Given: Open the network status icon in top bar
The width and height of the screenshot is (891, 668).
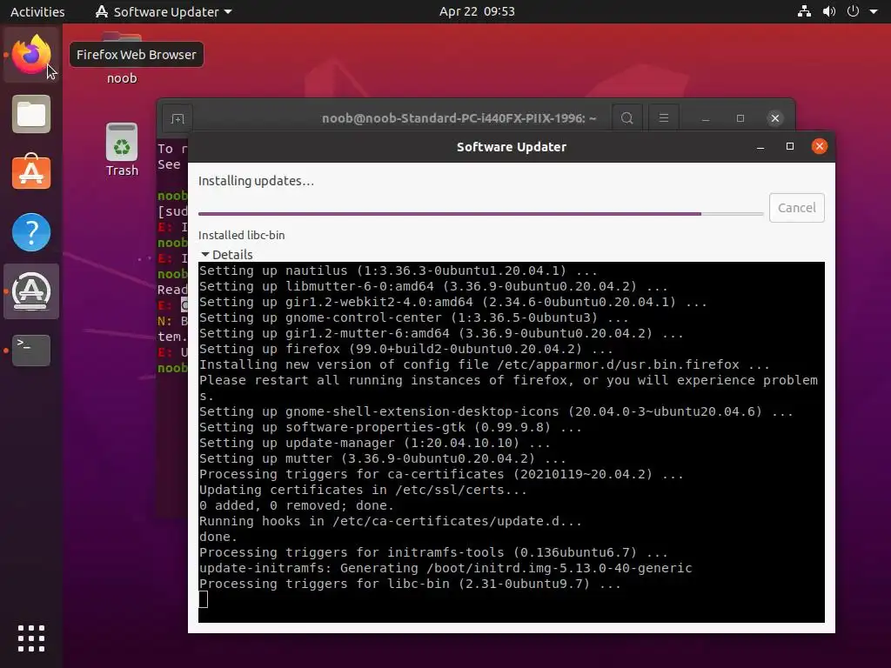Looking at the screenshot, I should tap(804, 11).
